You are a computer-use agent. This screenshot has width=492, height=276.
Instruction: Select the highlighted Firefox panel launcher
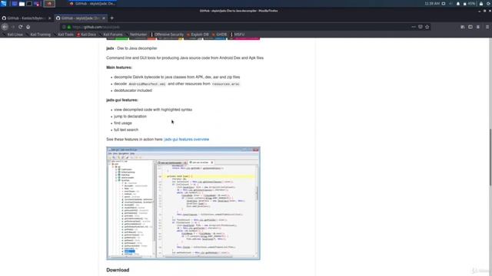49,4
